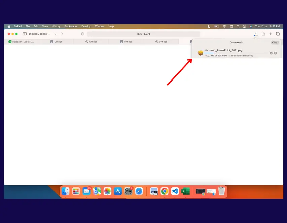Viewport: 287px width, 223px height.
Task: Click the minimized calendar-like window in Dock
Action: coord(211,192)
